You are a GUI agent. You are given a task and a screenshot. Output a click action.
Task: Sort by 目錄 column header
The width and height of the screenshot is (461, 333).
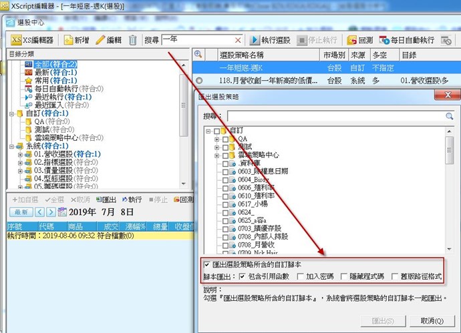[x=430, y=55]
